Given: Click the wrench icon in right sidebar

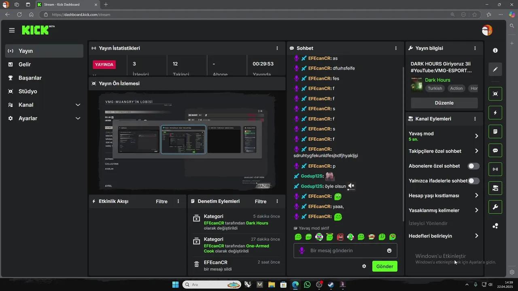Looking at the screenshot, I should 495,207.
